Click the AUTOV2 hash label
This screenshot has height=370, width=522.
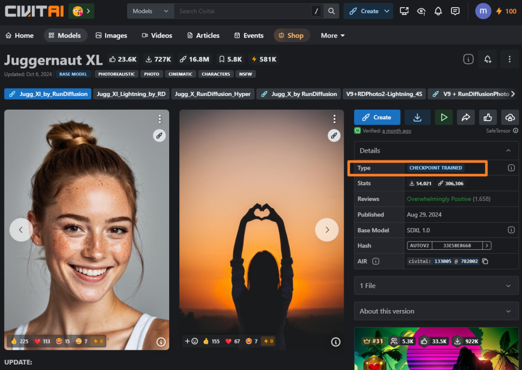(x=420, y=245)
